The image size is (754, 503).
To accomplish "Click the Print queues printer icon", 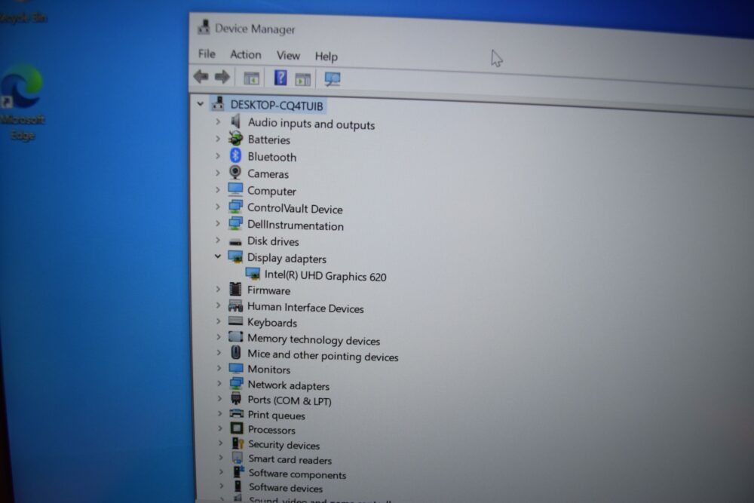I will pos(237,413).
